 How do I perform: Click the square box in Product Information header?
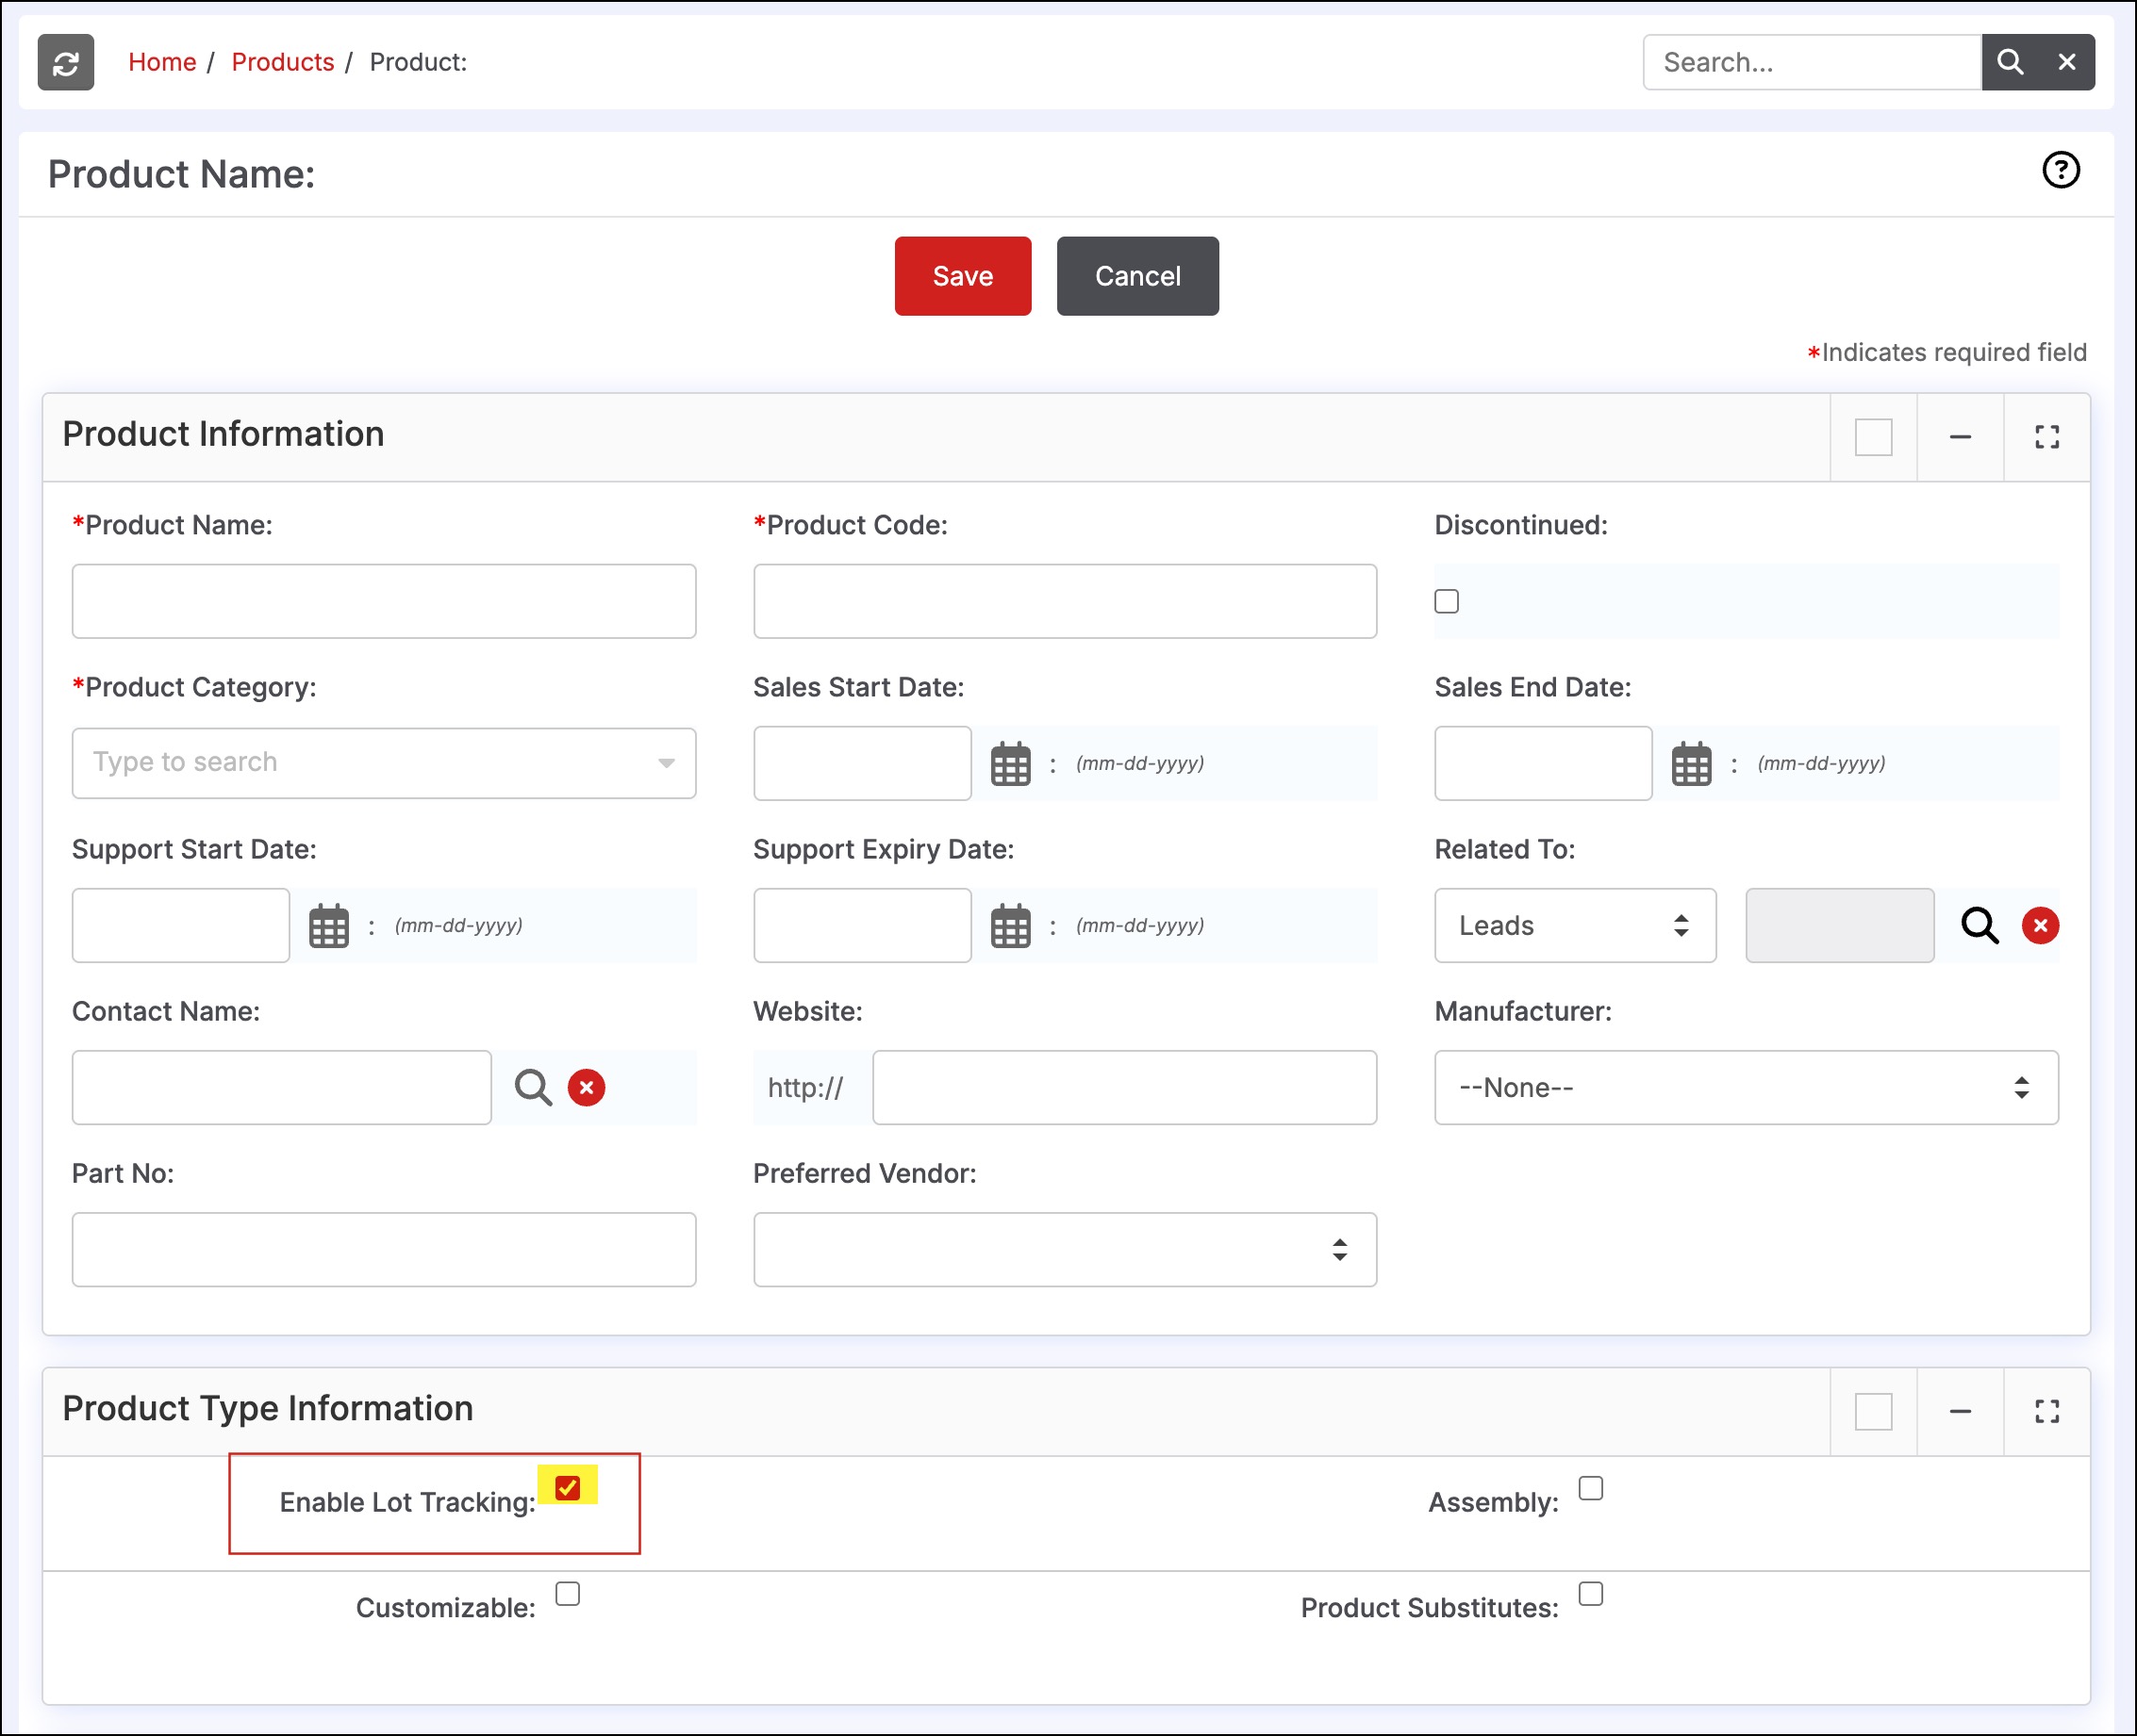pos(1873,437)
